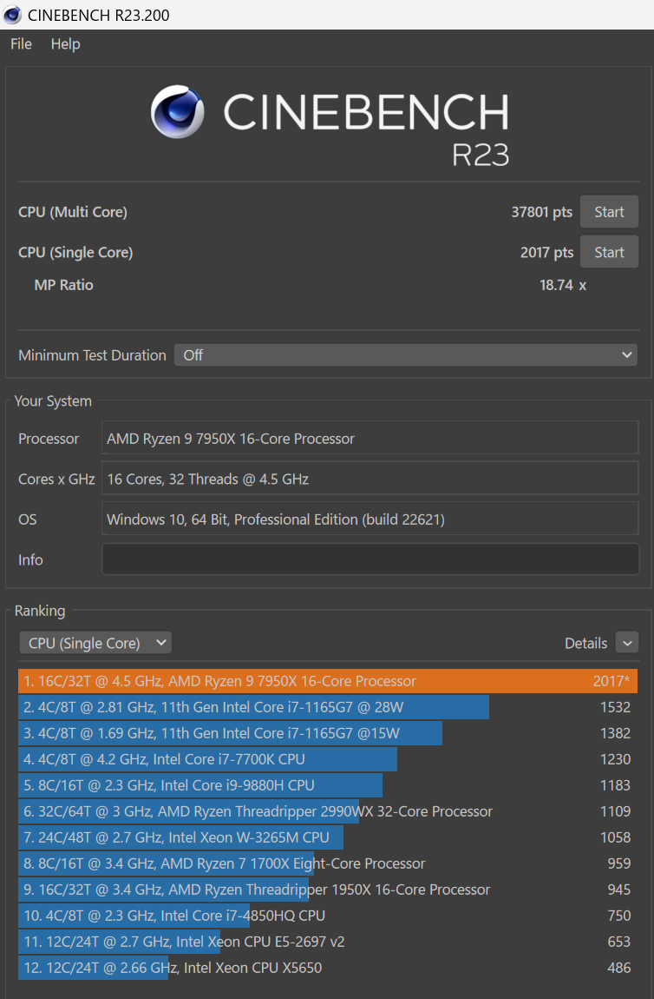
Task: Open the CPU (Single Core) ranking dropdown
Action: click(95, 643)
